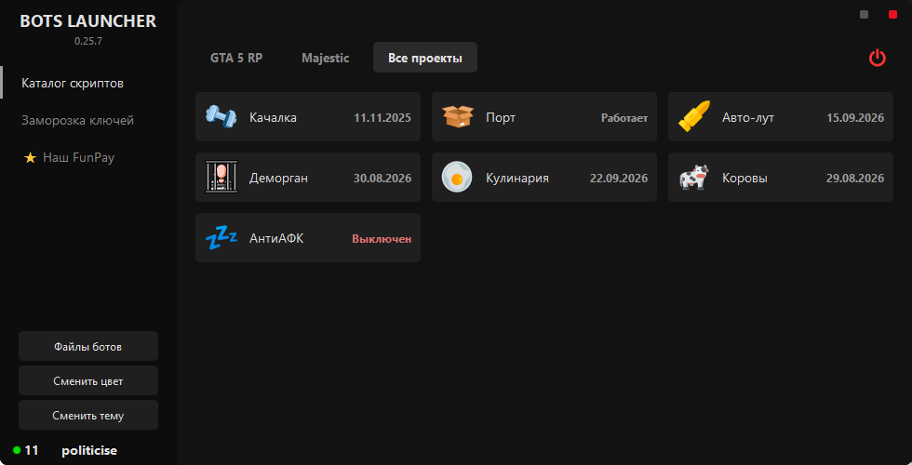This screenshot has height=465, width=912.
Task: Switch to the GTA 5 RP tab
Action: click(x=235, y=58)
